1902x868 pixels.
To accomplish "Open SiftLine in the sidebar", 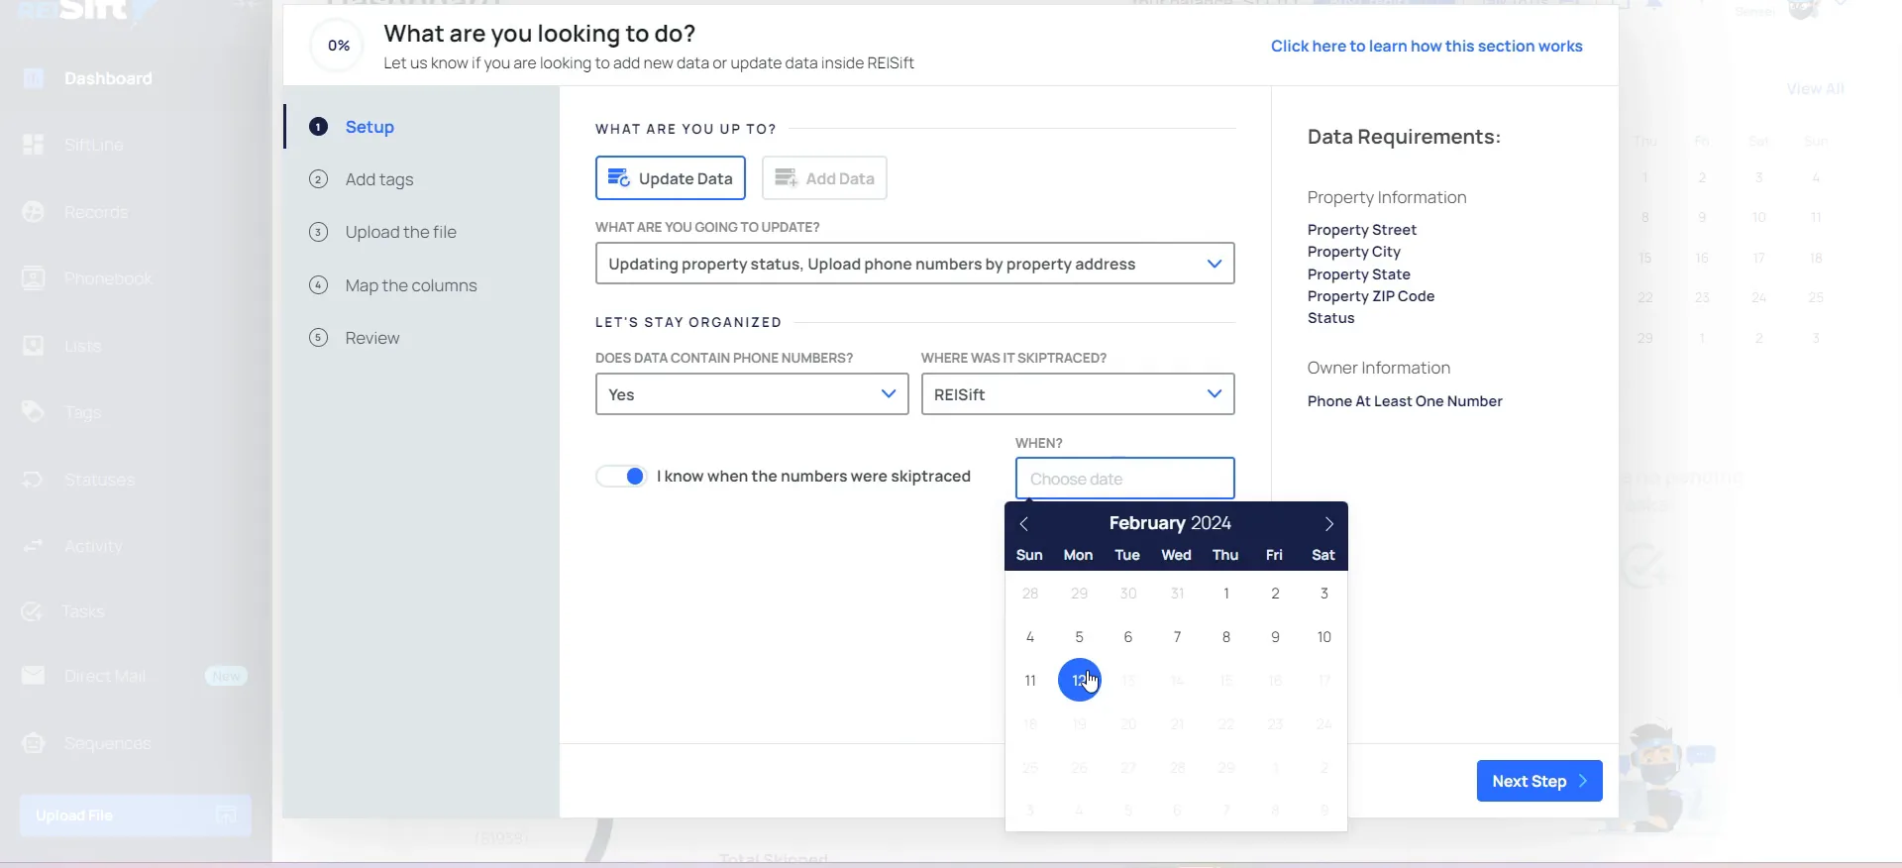I will [x=93, y=145].
